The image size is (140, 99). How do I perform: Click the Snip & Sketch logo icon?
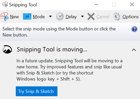pyautogui.click(x=7, y=49)
